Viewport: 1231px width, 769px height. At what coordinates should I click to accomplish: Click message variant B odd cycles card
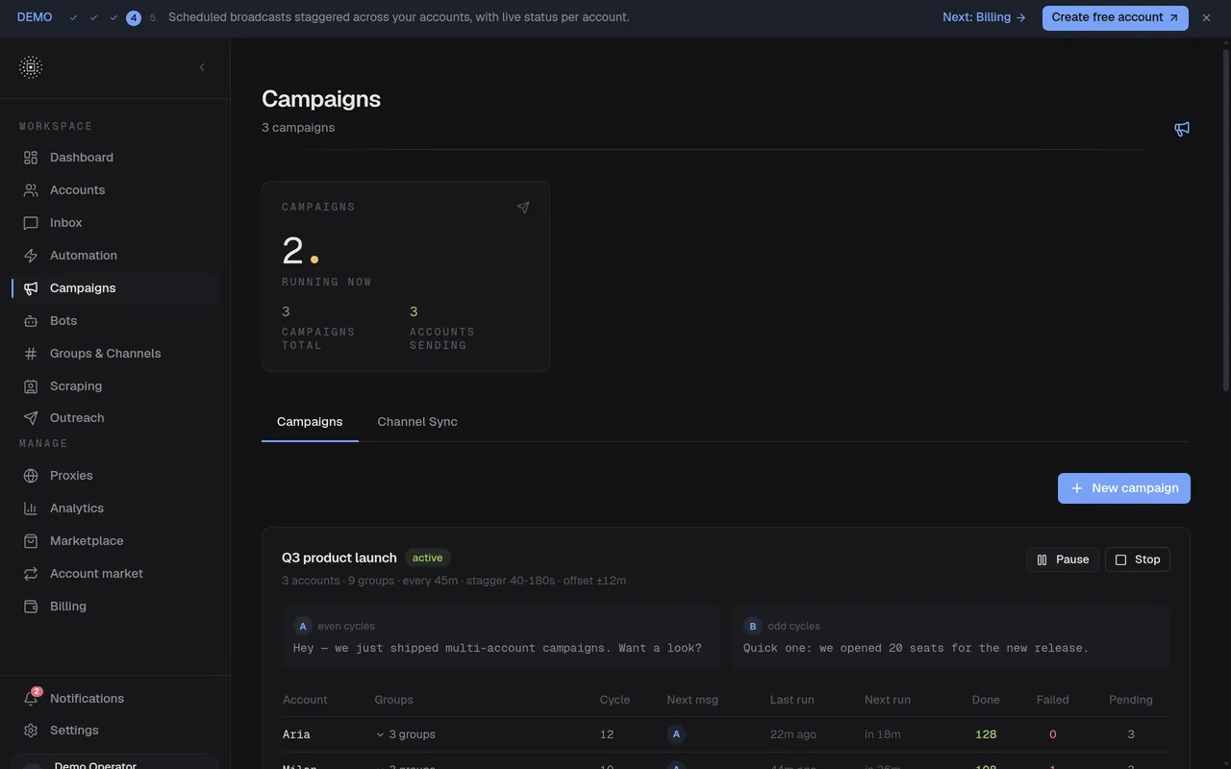click(950, 637)
